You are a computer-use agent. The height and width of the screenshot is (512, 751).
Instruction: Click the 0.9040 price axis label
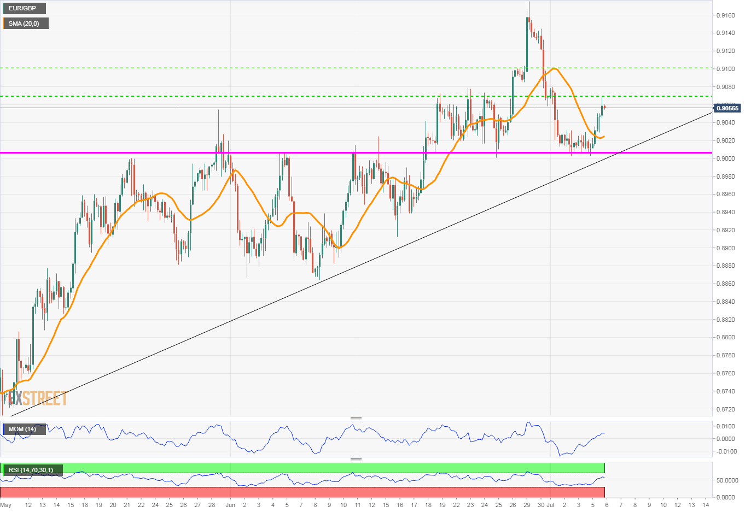[726, 122]
